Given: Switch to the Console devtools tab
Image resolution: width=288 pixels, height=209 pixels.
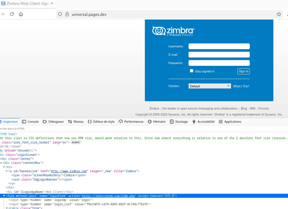Looking at the screenshot, I should click(x=30, y=122).
